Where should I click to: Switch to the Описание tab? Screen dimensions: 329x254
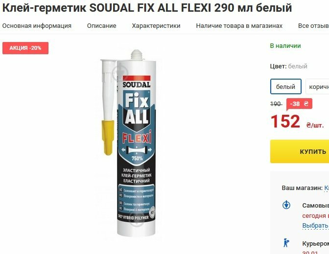pyautogui.click(x=101, y=26)
